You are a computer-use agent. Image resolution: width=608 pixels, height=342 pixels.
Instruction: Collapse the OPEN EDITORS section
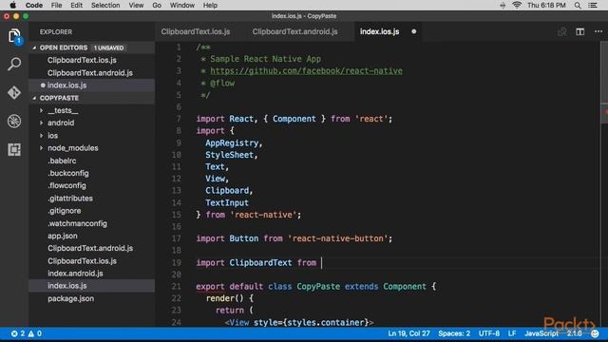[x=34, y=47]
